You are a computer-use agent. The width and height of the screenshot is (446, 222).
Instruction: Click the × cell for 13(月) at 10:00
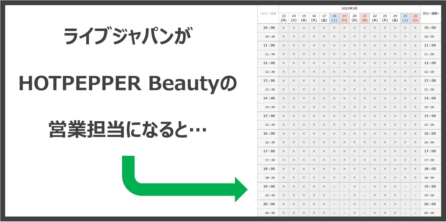(284, 28)
